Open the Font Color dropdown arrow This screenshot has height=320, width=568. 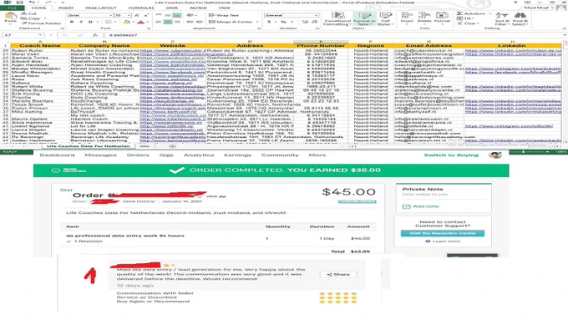tap(147, 22)
